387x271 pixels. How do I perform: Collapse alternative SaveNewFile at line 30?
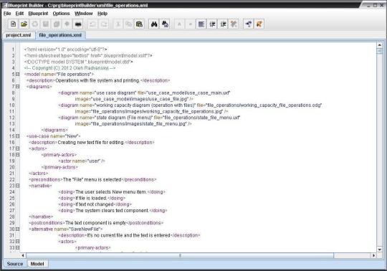[x=17, y=229]
